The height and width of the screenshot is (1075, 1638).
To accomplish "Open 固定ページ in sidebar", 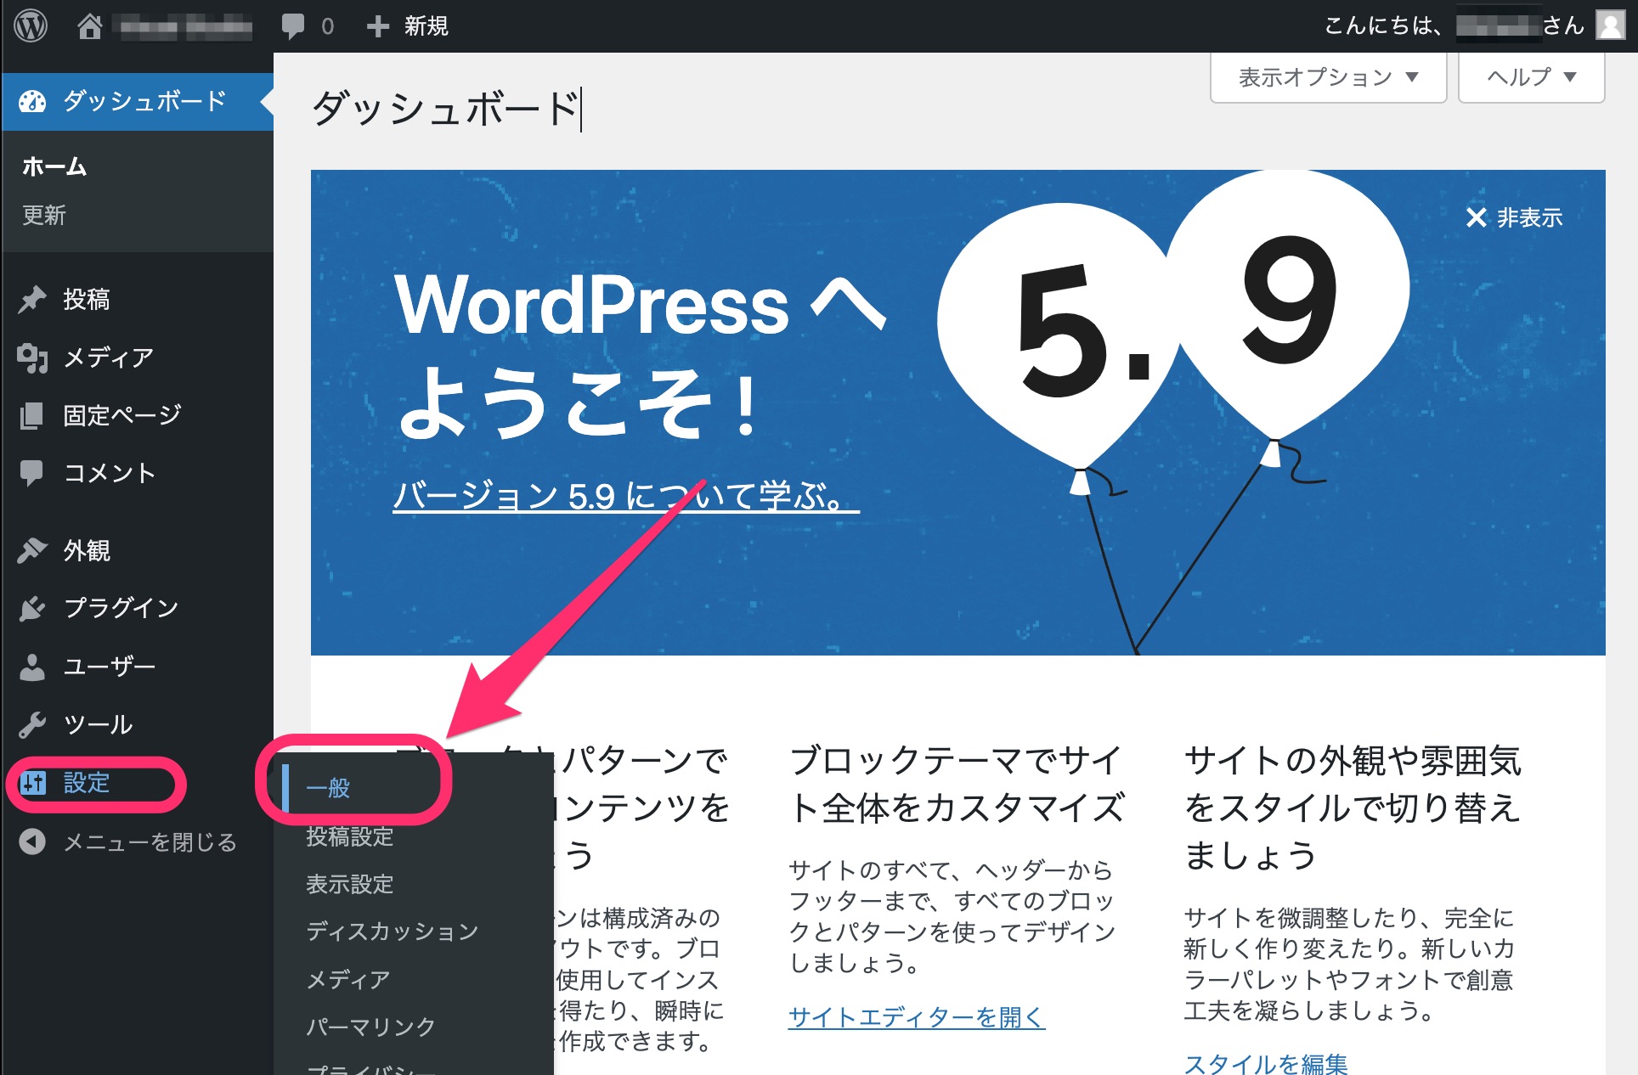I will [121, 415].
